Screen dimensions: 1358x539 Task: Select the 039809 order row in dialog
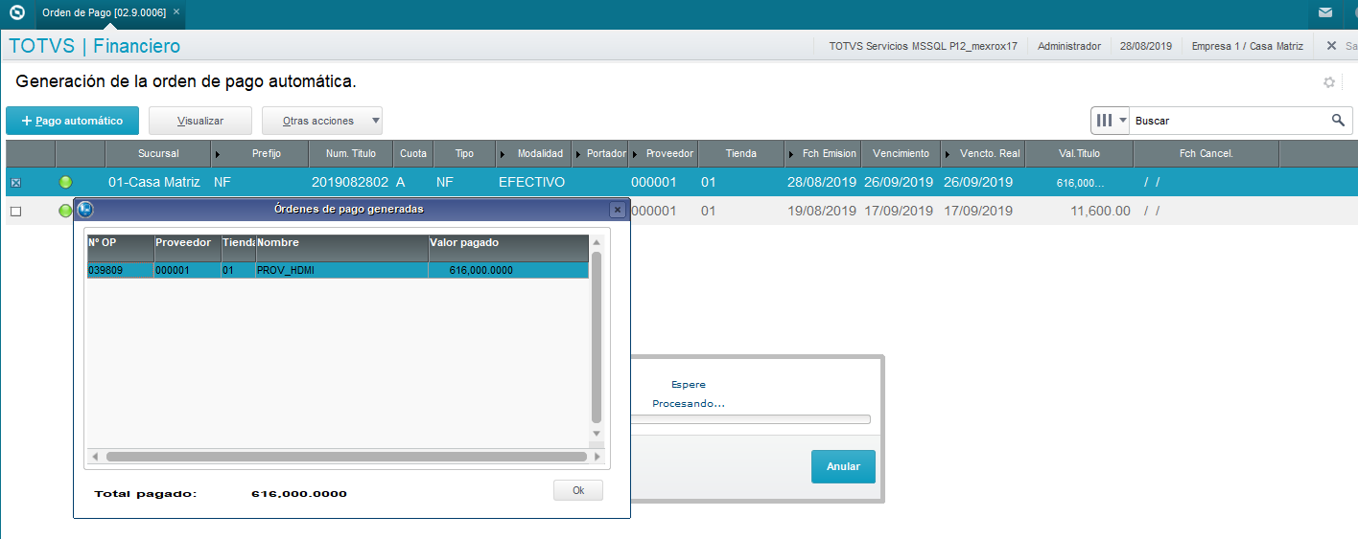pyautogui.click(x=338, y=270)
